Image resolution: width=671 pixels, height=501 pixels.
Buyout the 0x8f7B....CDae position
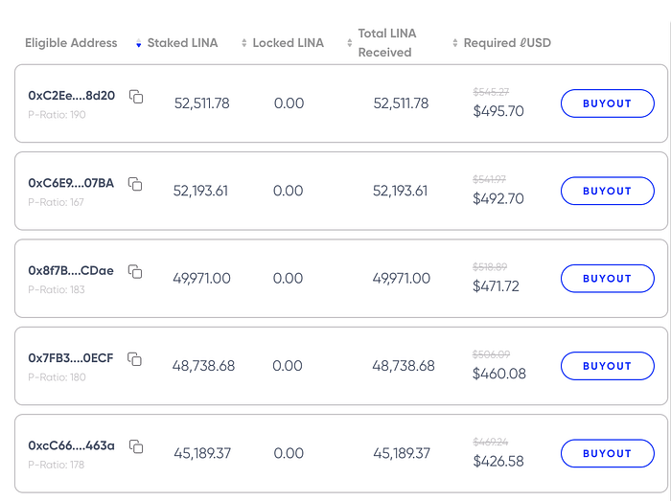pyautogui.click(x=607, y=279)
